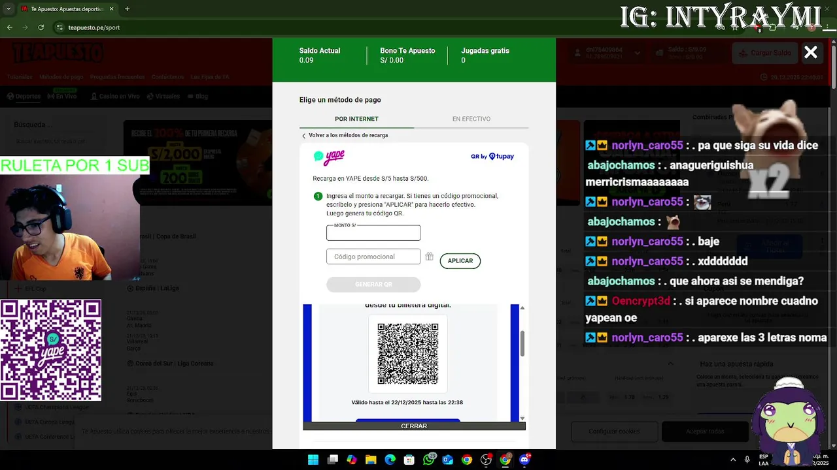This screenshot has height=470, width=837.
Task: Switch to the POR INTERNET tab
Action: pos(356,119)
